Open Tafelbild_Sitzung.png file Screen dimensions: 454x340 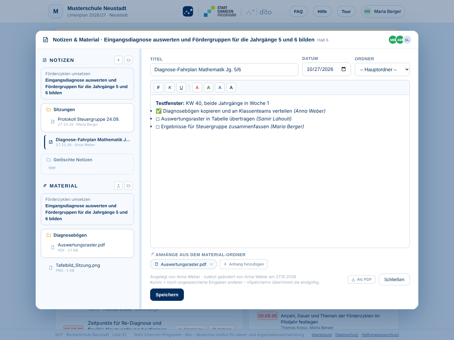coord(88,267)
